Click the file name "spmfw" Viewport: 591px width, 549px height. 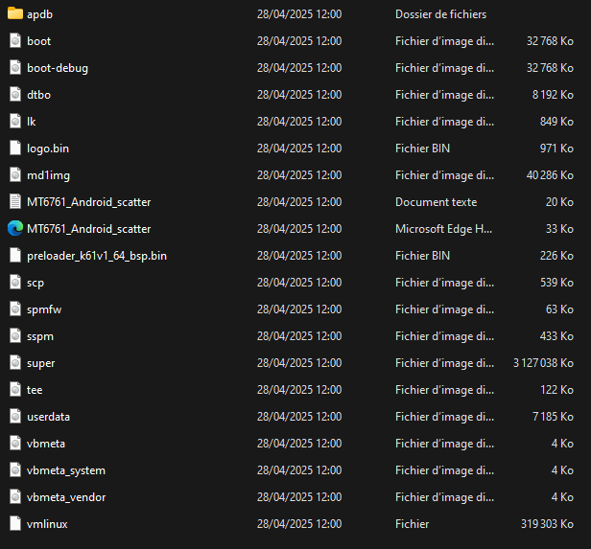44,309
